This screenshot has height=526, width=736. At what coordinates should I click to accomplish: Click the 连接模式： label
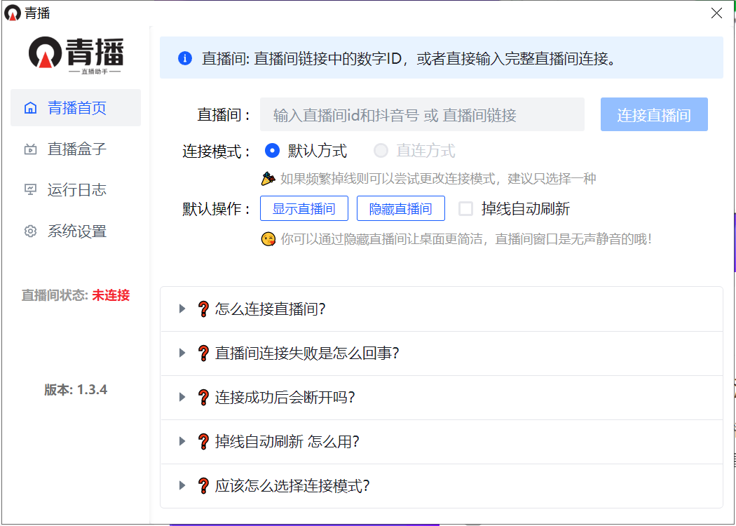[x=217, y=151]
